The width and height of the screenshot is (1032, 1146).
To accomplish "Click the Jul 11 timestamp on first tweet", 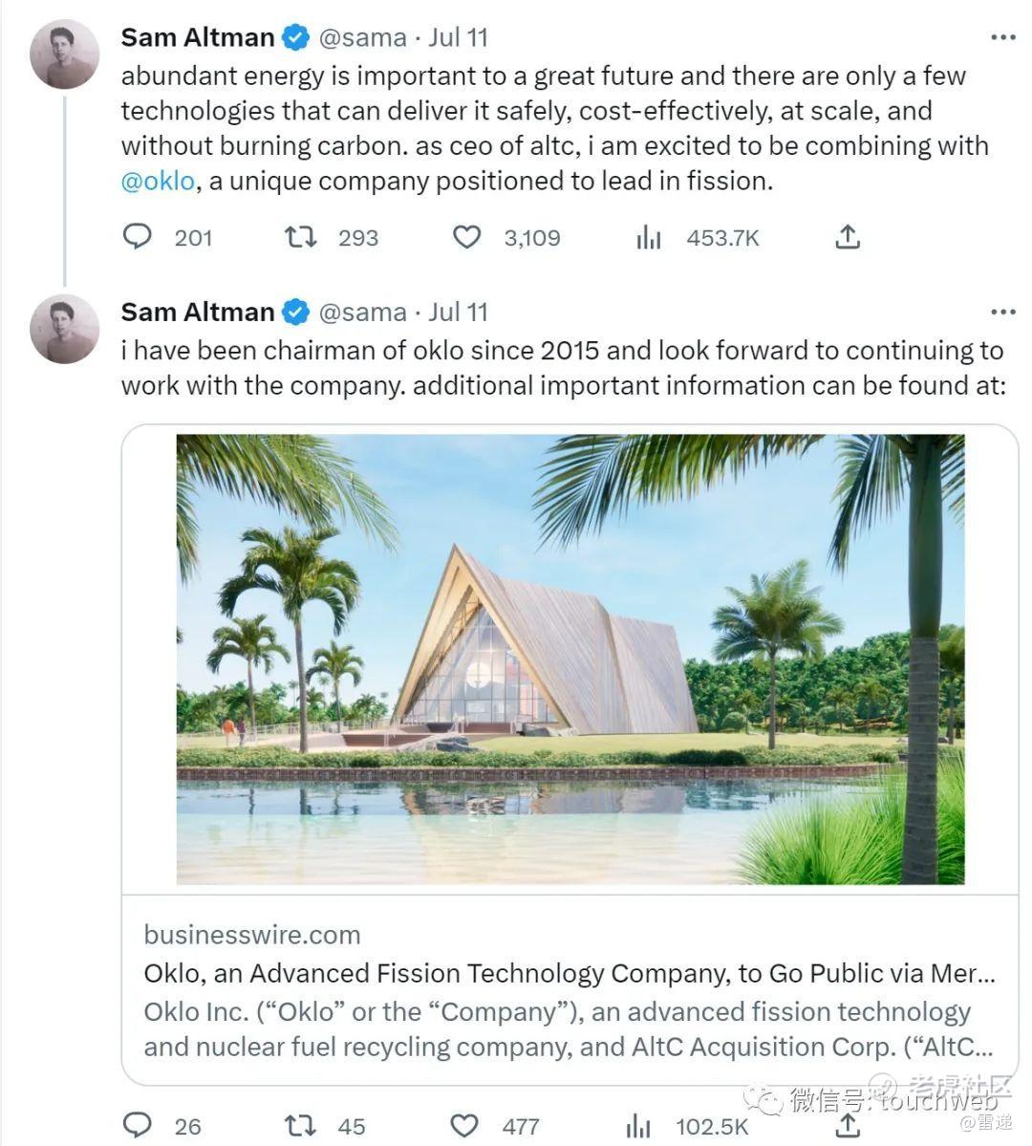I will [458, 38].
